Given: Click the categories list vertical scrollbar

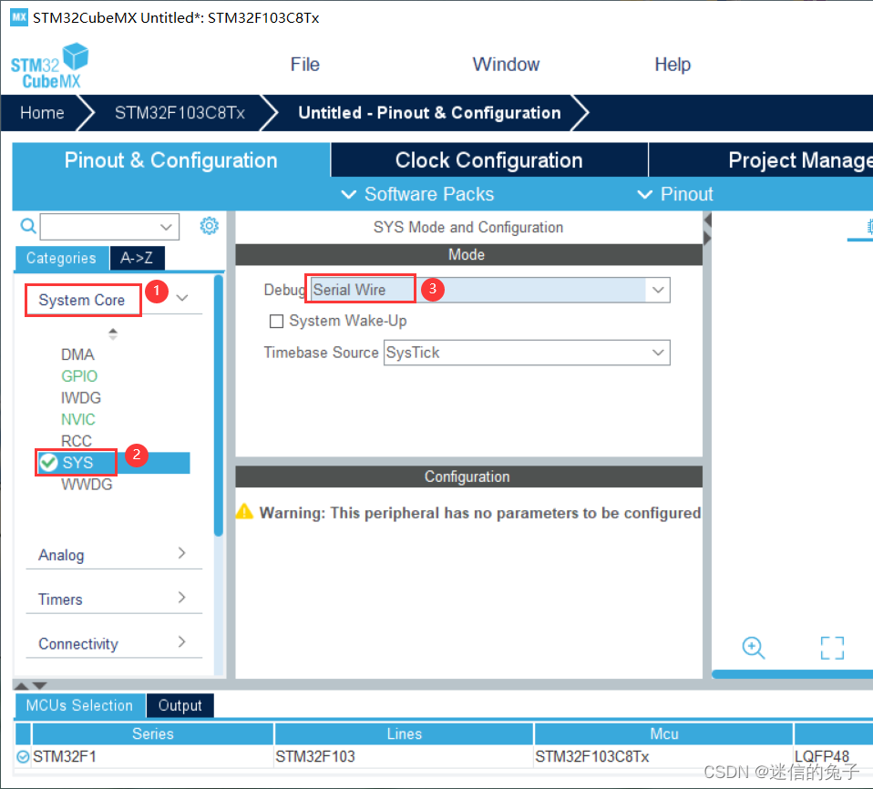Looking at the screenshot, I should (x=219, y=405).
